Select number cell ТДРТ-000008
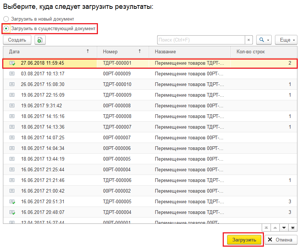This screenshot has width=300, height=247. 117,116
